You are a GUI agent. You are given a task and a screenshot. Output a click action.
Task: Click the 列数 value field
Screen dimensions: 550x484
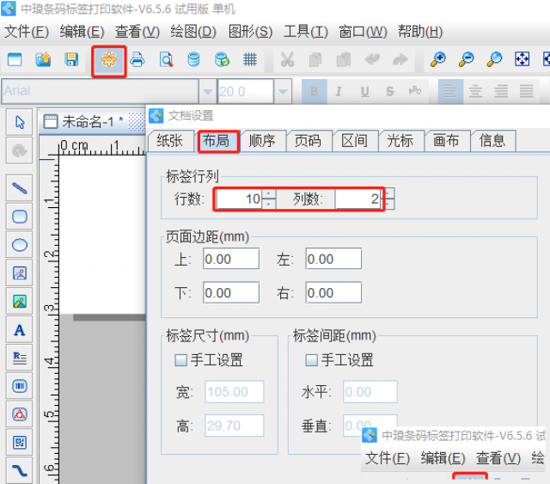point(358,199)
